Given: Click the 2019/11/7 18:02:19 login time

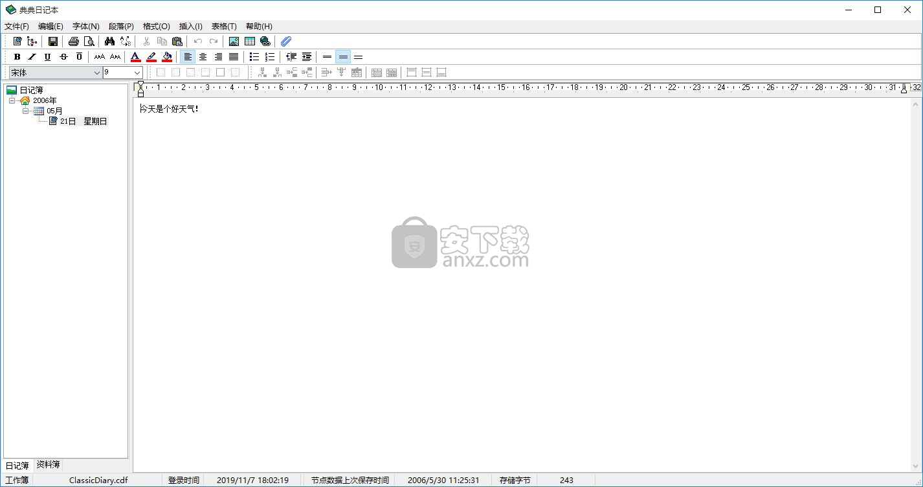Looking at the screenshot, I should pyautogui.click(x=252, y=481).
